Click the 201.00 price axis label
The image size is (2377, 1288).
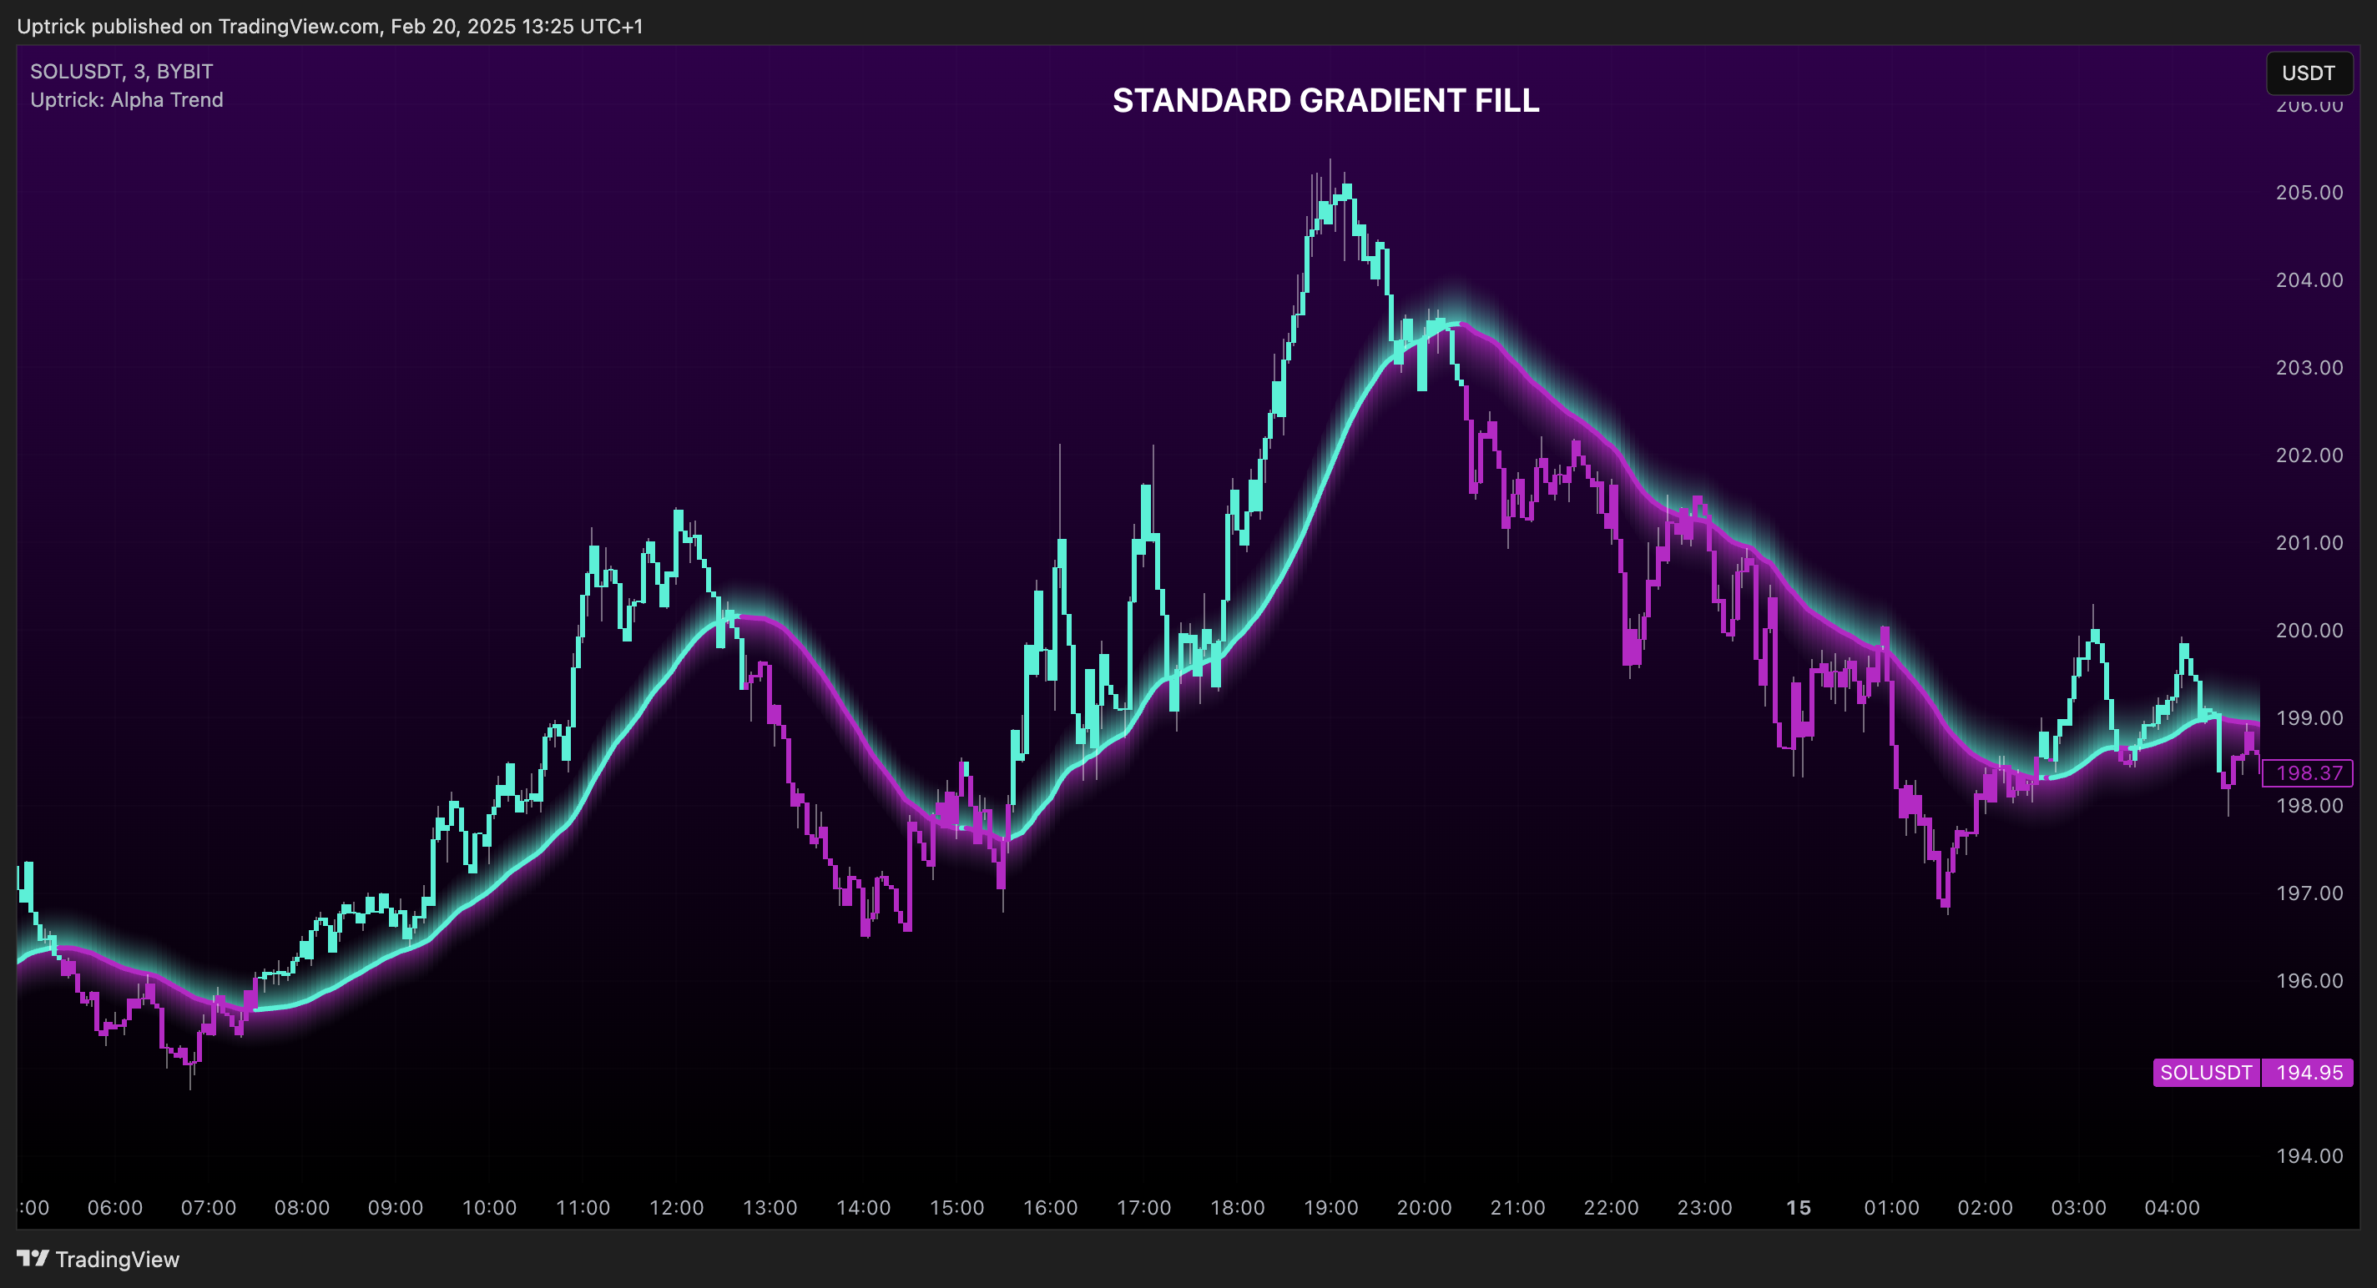(2309, 542)
